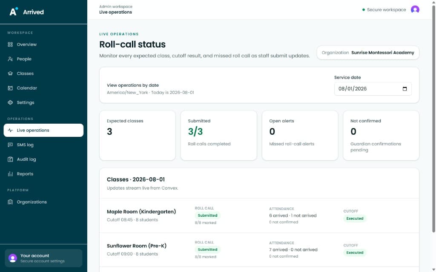Open the Reports page

pos(43,174)
